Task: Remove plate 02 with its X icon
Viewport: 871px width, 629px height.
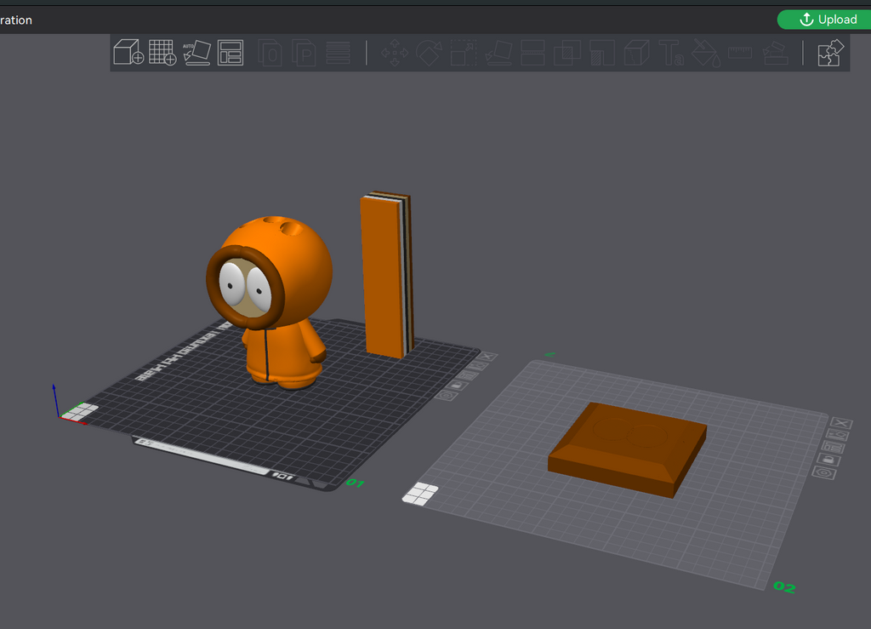Action: click(x=841, y=423)
